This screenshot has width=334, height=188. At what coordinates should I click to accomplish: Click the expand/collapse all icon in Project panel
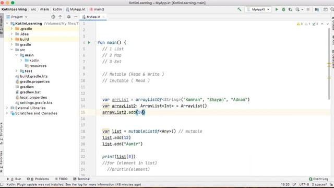click(x=61, y=17)
